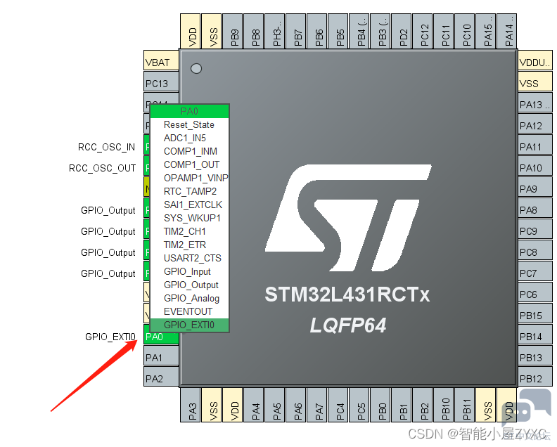Click the PB11 pin on bottom
Viewport: 557px width, 447px height.
[x=465, y=405]
